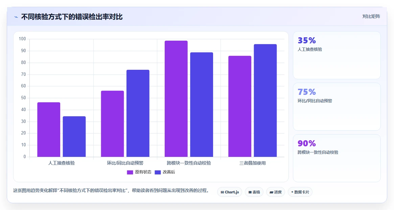
Task: Click the 环比/同比自动预警 x-axis label
Action: [125, 163]
